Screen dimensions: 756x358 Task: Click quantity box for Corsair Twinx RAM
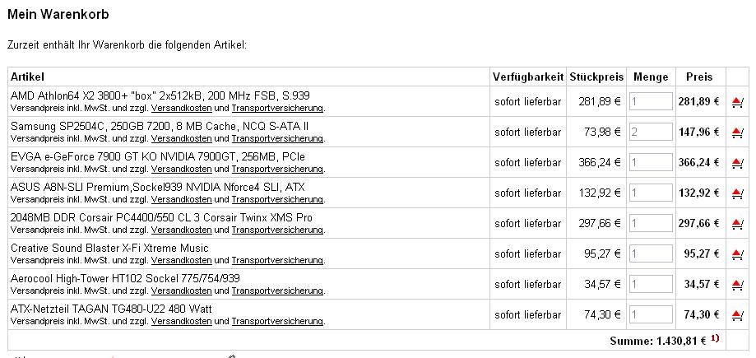651,223
